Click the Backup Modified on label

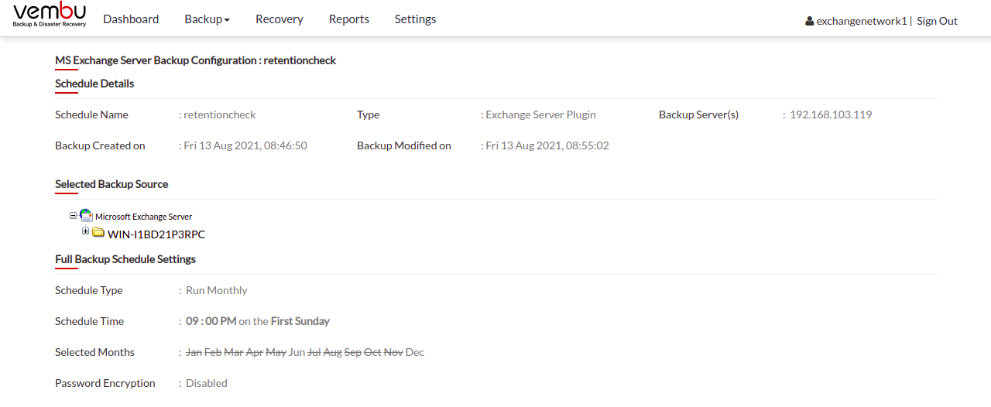tap(404, 145)
